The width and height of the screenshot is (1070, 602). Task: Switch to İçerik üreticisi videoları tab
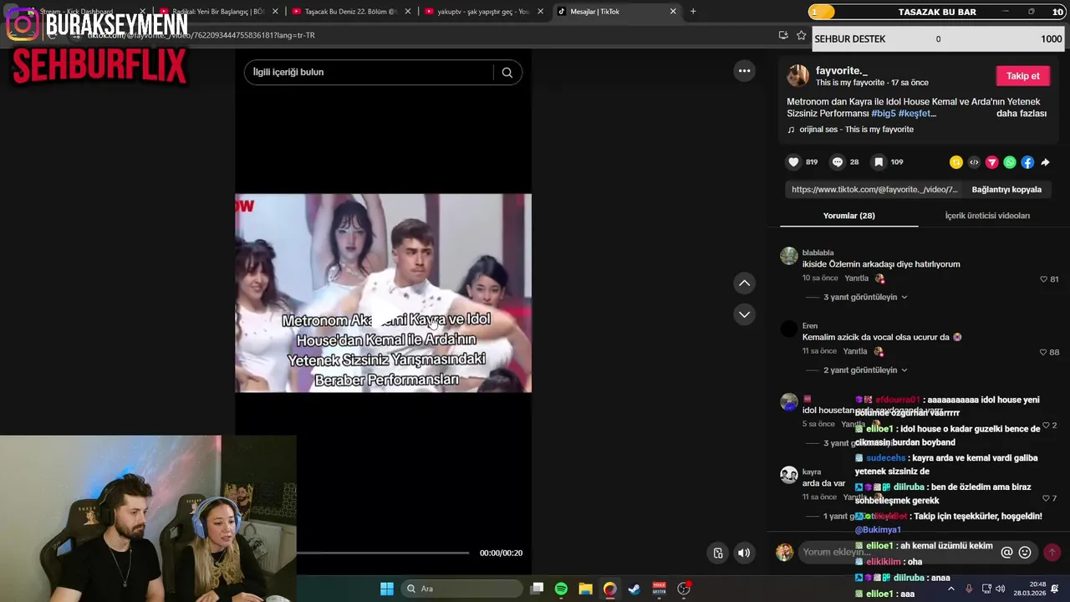pos(987,216)
